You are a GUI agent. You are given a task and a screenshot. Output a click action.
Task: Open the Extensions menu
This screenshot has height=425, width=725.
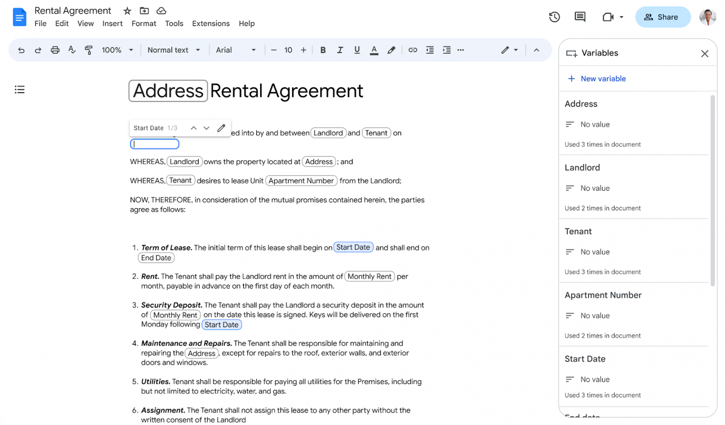click(211, 23)
